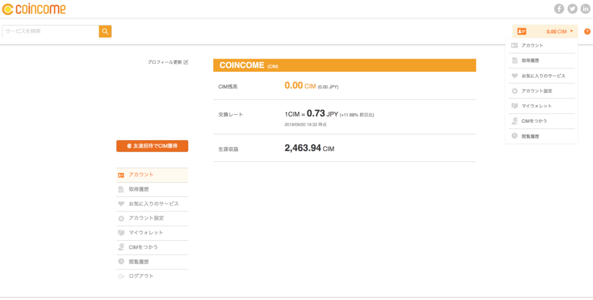Click the orange 0.00 CIM balance value
This screenshot has width=593, height=300.
[300, 86]
